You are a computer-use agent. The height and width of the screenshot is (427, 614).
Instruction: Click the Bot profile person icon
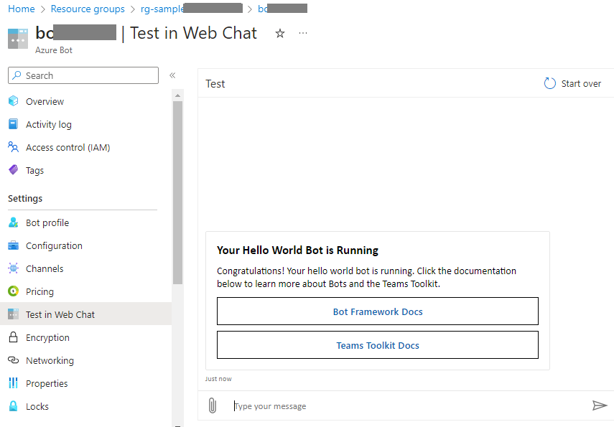[13, 222]
